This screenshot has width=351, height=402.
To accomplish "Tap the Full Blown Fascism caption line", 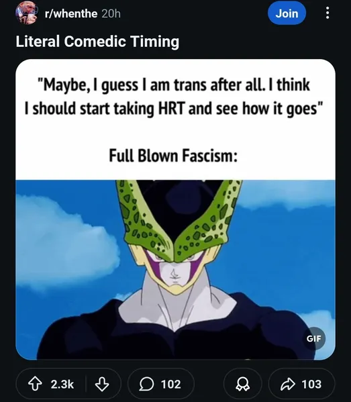I will coord(173,156).
